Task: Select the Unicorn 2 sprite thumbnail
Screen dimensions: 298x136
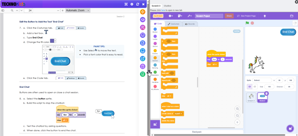Action: pos(251,97)
